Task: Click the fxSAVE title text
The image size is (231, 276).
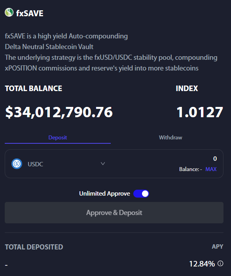Action: tap(30, 13)
